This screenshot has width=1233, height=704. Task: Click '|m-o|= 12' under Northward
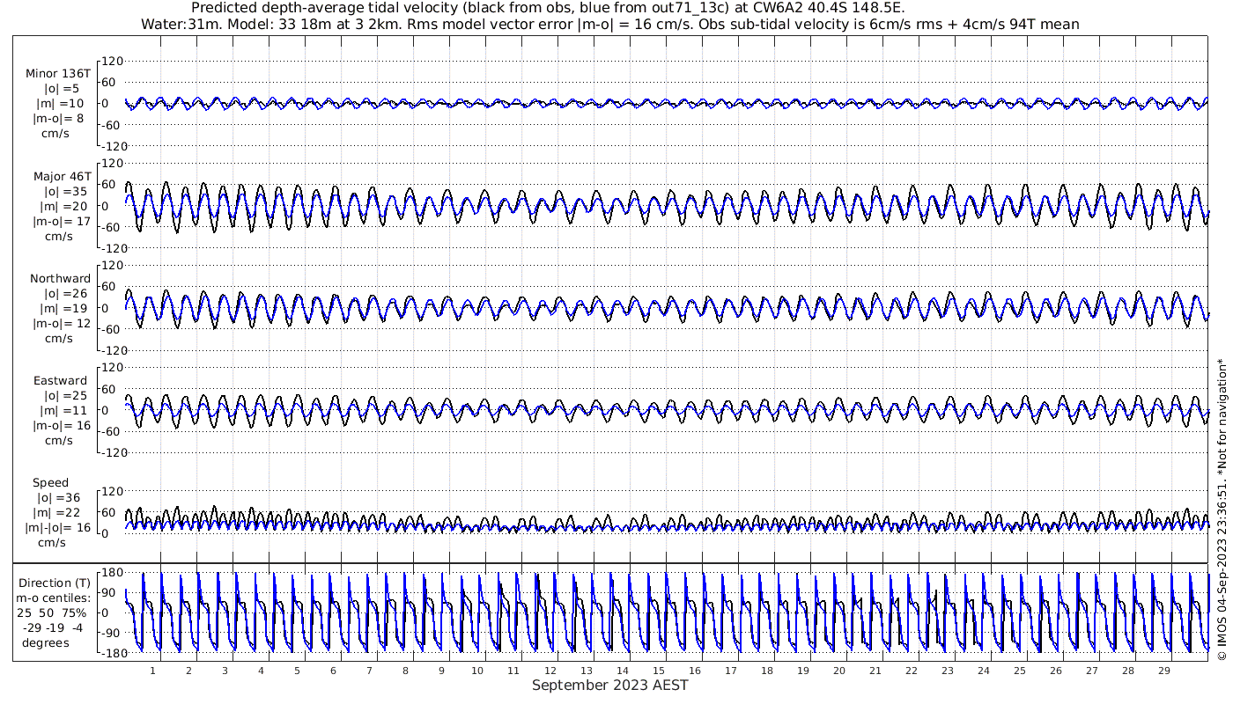point(62,323)
